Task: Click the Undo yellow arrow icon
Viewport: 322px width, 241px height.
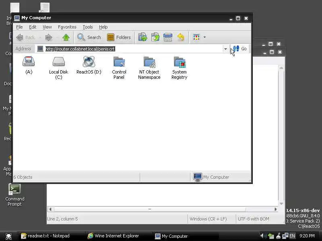Action: click(x=181, y=37)
